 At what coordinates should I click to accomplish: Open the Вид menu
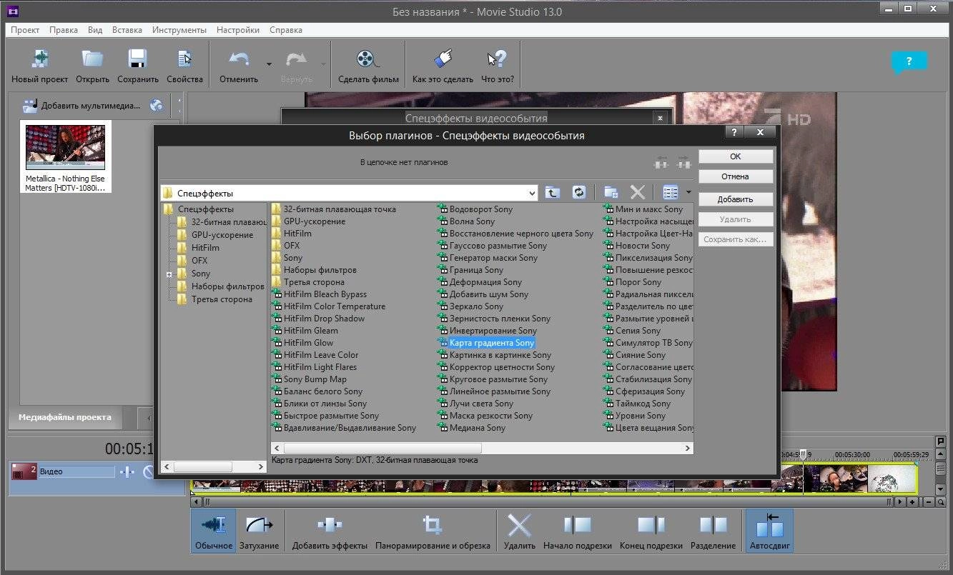(x=95, y=30)
